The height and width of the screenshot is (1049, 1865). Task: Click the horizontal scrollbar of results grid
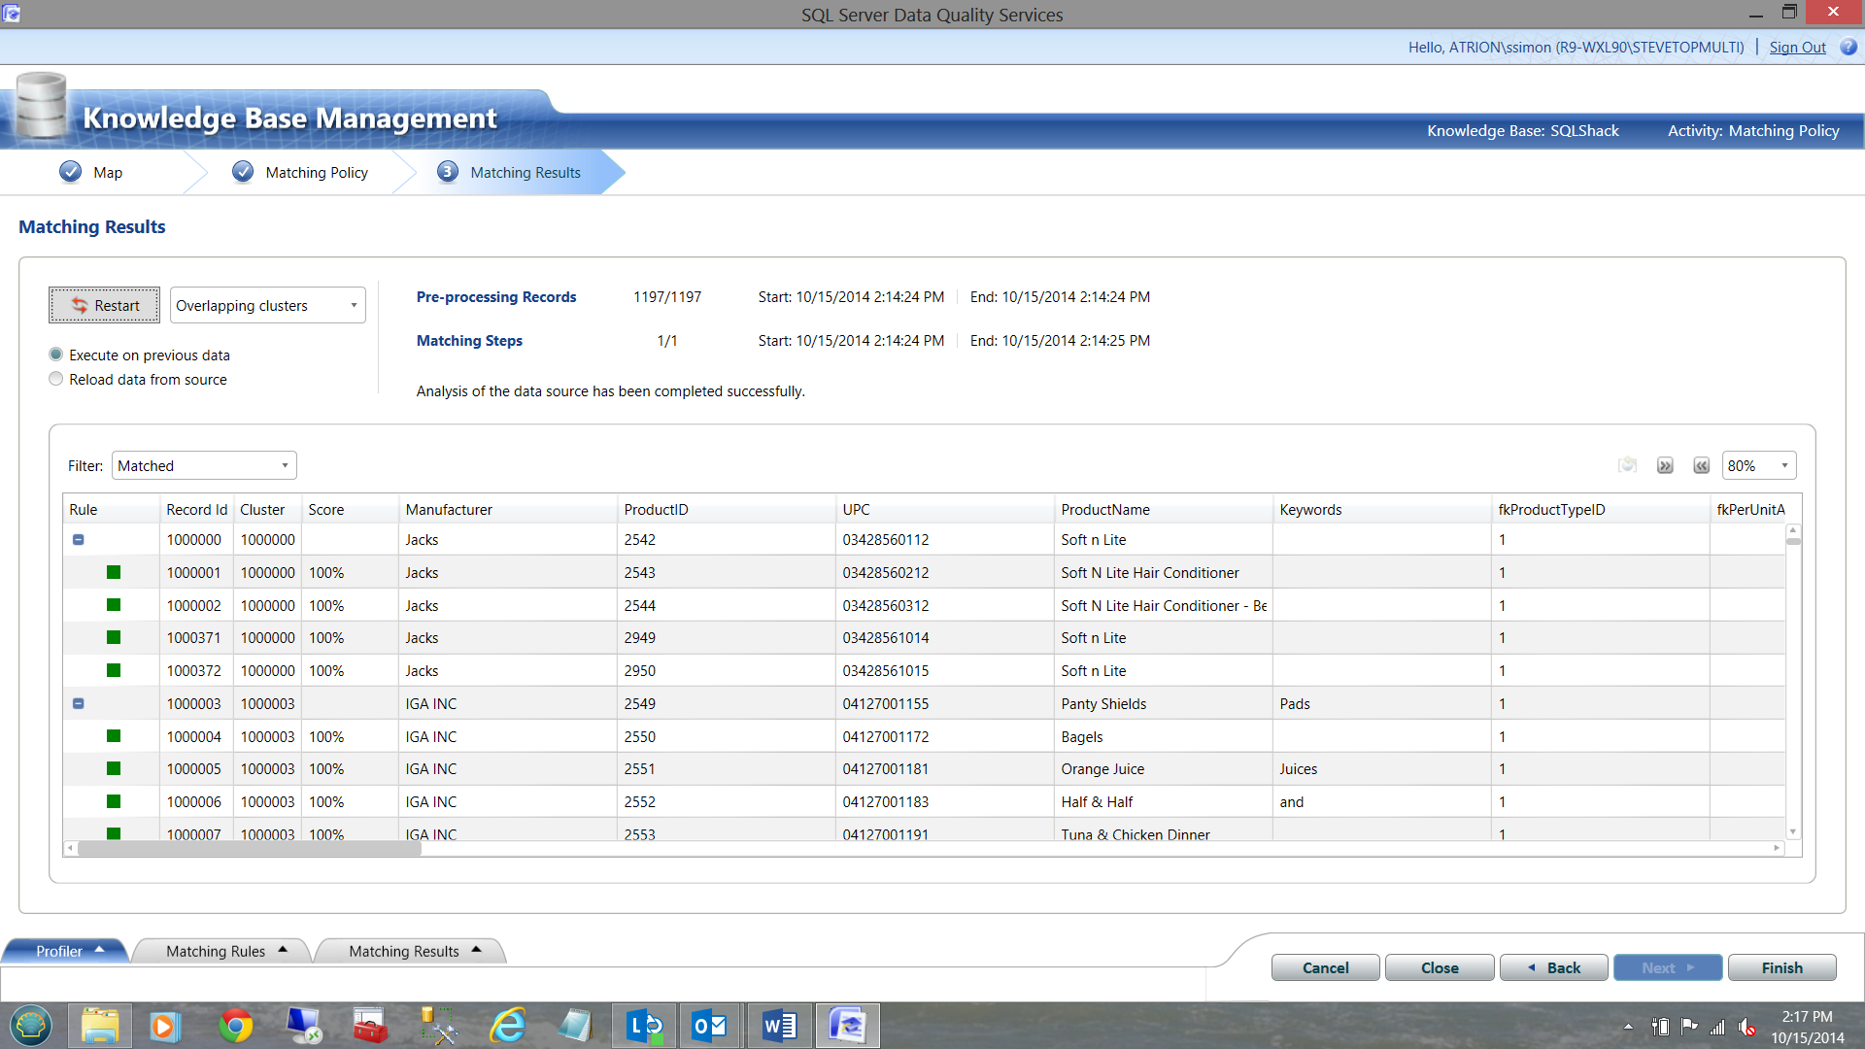point(249,848)
